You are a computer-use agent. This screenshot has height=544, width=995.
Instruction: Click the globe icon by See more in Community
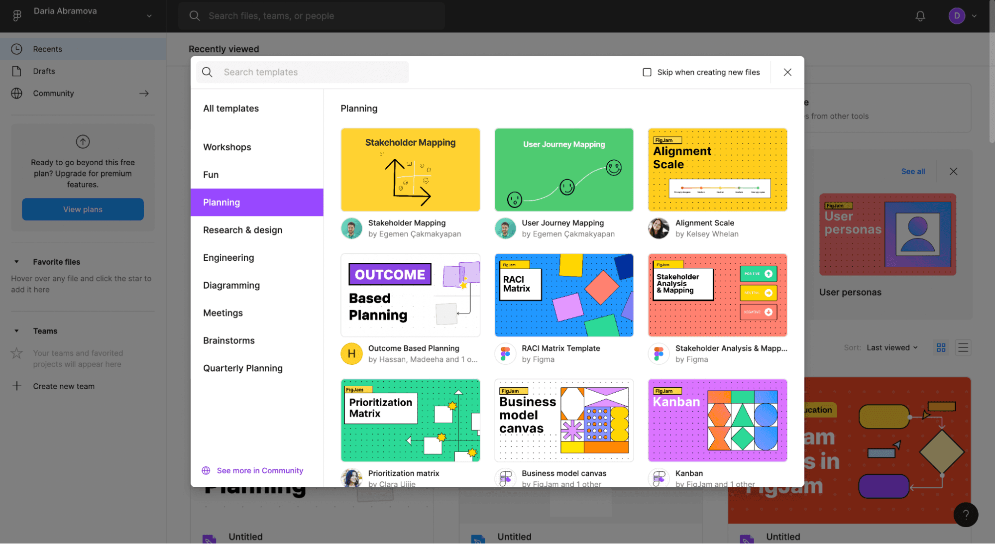click(206, 470)
